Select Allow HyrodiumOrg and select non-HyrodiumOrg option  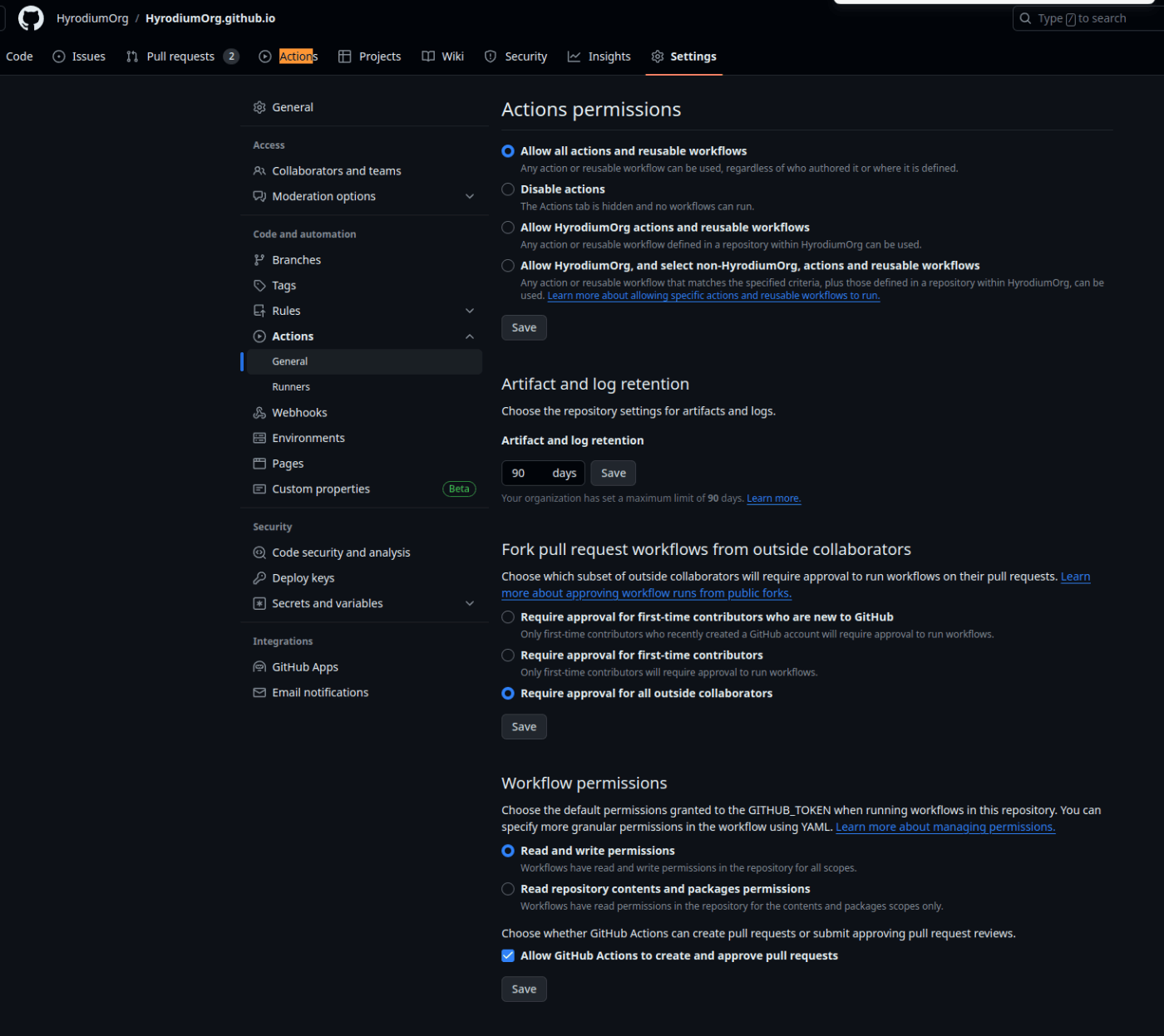click(x=508, y=266)
